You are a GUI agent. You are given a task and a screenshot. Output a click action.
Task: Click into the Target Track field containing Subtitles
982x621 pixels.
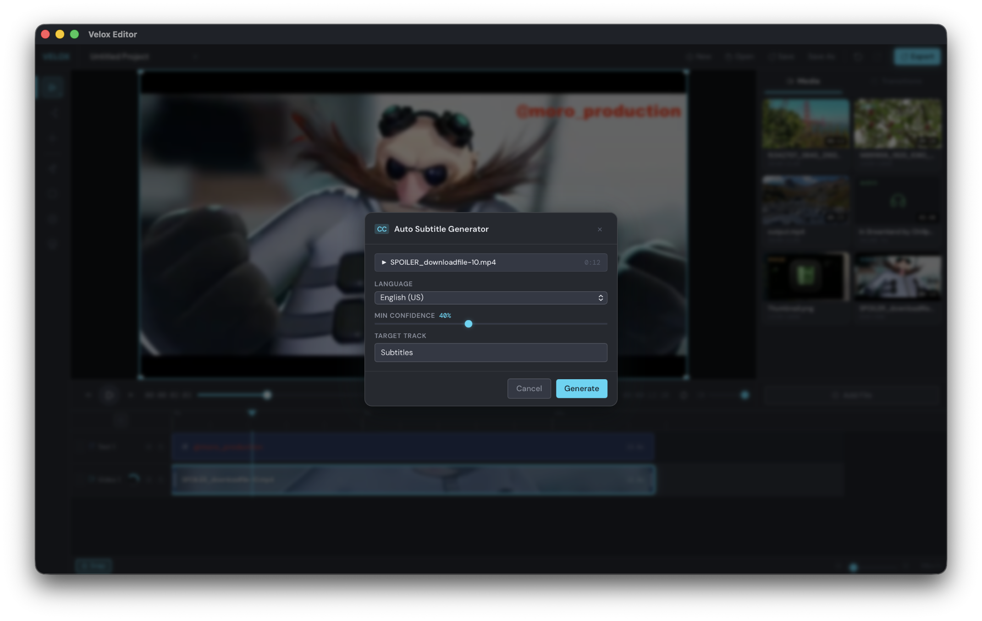coord(491,353)
